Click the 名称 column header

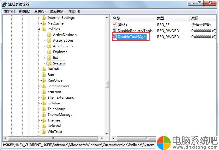[133, 18]
